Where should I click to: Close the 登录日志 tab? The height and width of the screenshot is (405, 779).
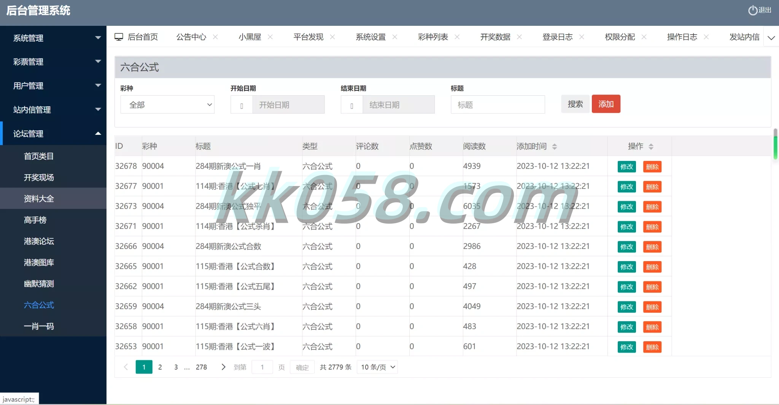tap(582, 37)
